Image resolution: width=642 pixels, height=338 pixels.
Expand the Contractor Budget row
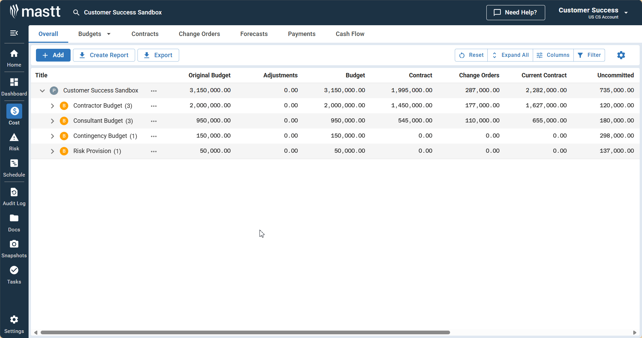[x=52, y=106]
